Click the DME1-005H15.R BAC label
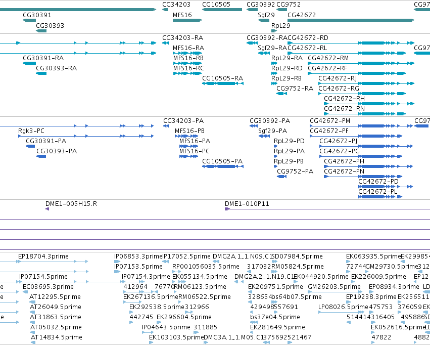Screen dimensions: 430x345 pyautogui.click(x=71, y=204)
